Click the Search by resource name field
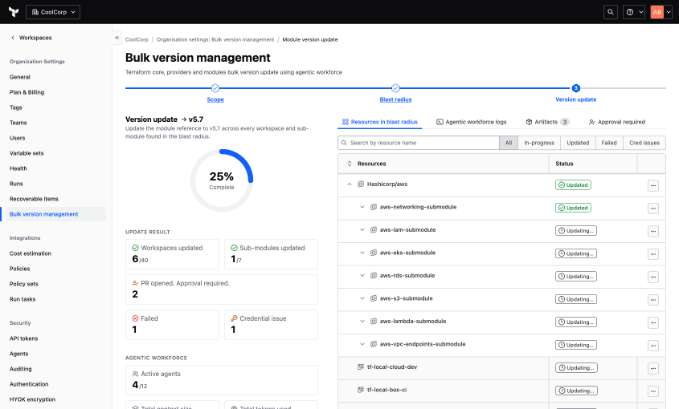This screenshot has width=679, height=409. pos(419,143)
